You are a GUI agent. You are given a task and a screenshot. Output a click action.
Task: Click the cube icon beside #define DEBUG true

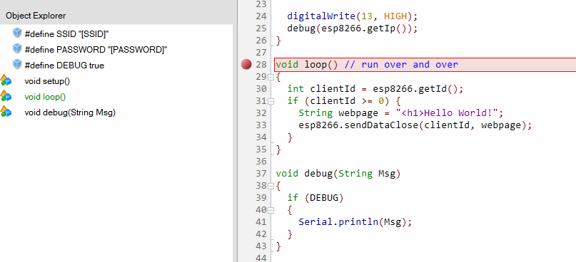coord(17,64)
